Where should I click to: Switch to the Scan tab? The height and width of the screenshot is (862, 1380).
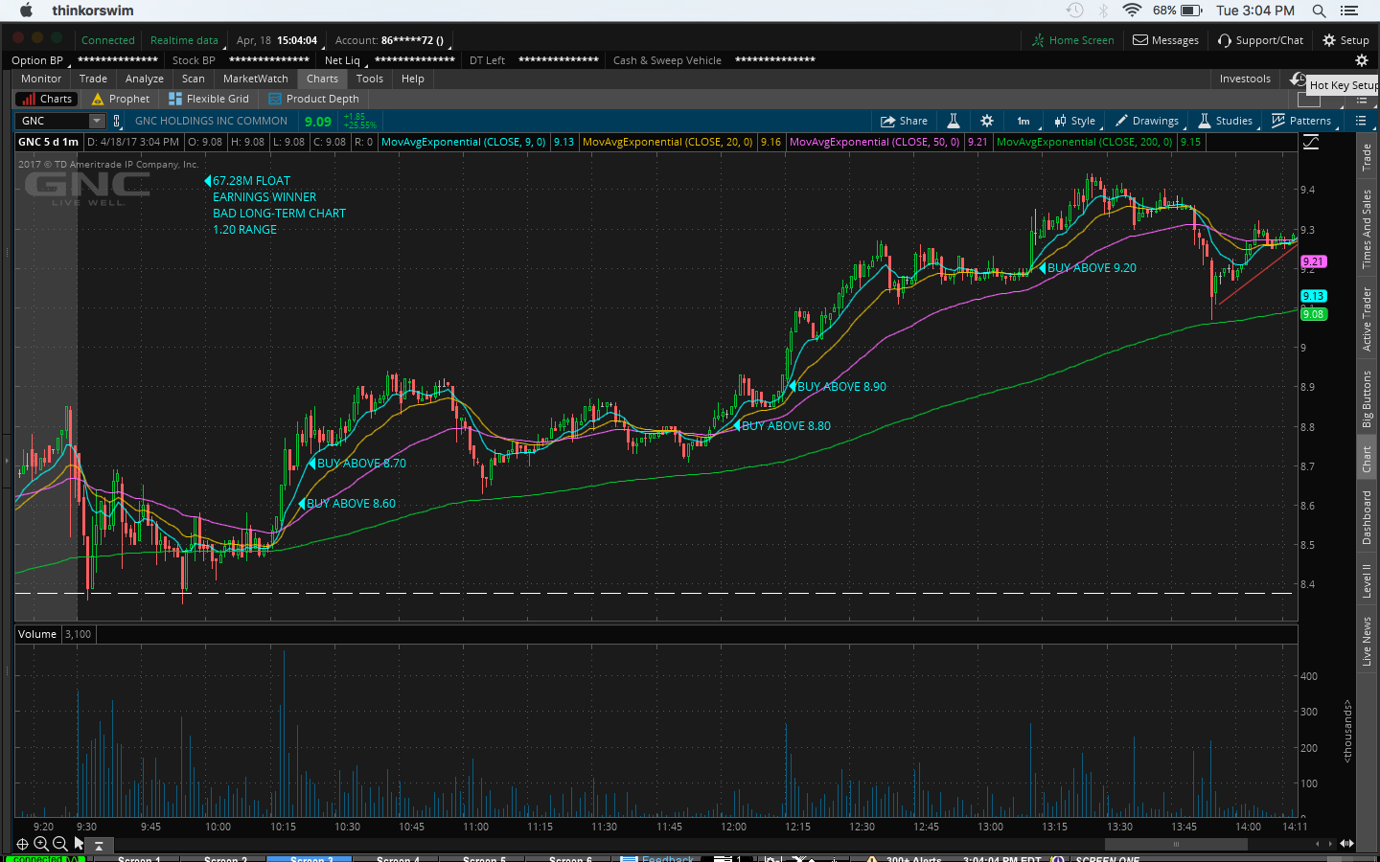(193, 79)
